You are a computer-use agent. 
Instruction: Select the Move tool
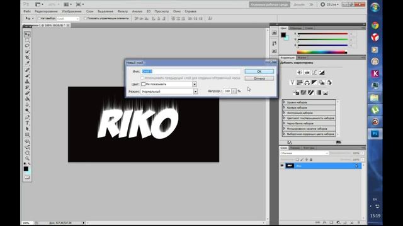coord(27,34)
